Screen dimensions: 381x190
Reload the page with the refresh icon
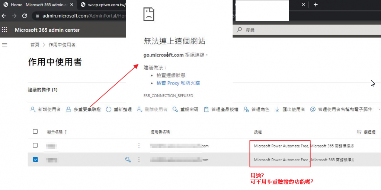click(25, 16)
